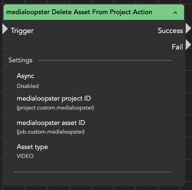This screenshot has width=192, height=190.
Task: Click the Success output port triangle
Action: point(188,29)
